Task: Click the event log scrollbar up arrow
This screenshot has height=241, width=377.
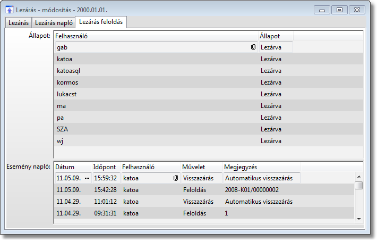Action: click(x=359, y=177)
